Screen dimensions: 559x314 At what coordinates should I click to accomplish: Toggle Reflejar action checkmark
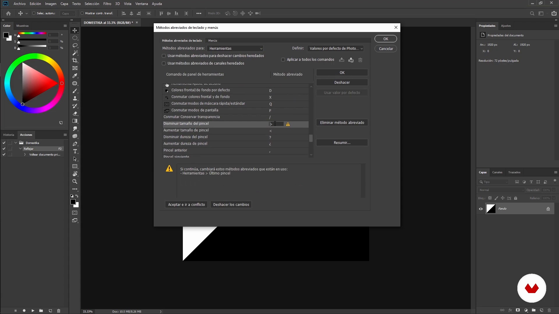click(x=4, y=149)
